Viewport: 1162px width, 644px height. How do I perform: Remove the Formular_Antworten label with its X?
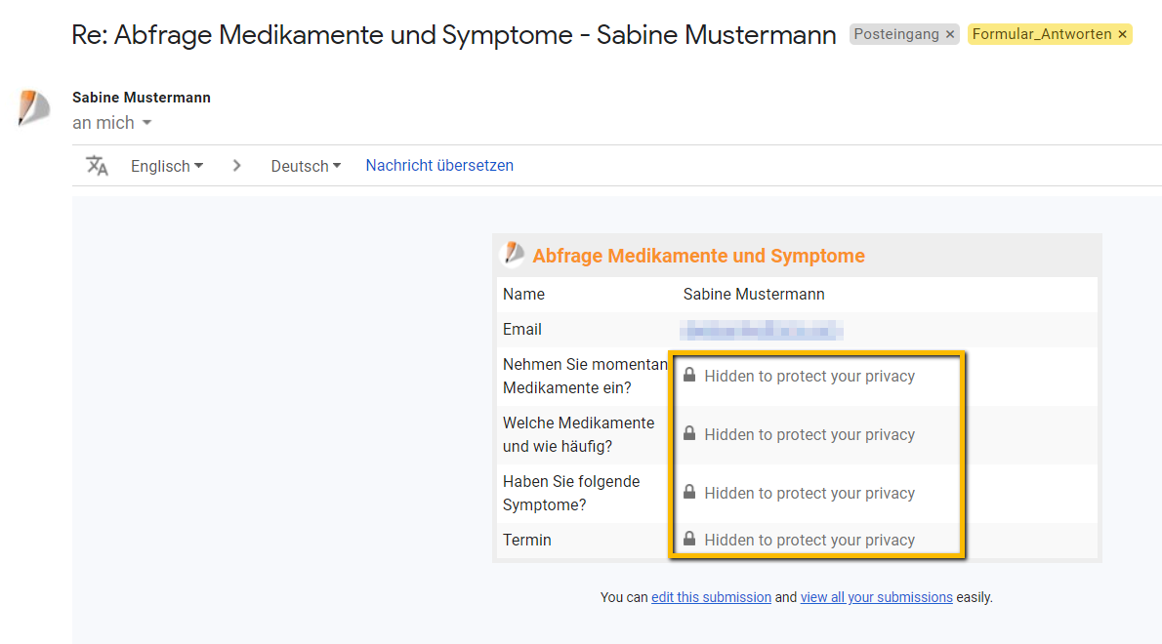pyautogui.click(x=1122, y=34)
